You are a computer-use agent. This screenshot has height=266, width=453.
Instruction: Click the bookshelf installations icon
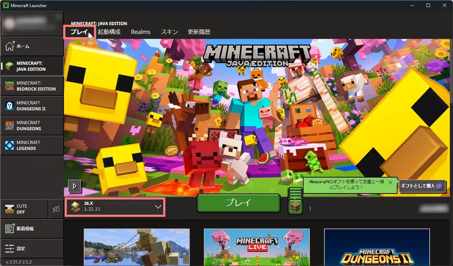click(x=295, y=207)
